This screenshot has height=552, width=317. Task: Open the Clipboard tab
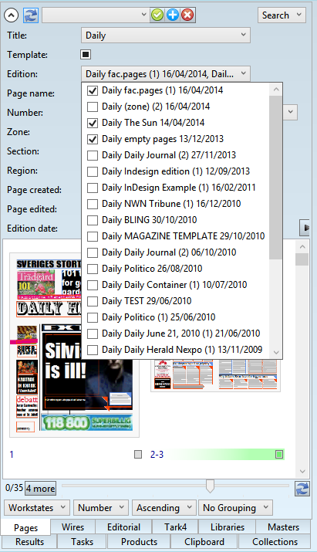coord(204,541)
